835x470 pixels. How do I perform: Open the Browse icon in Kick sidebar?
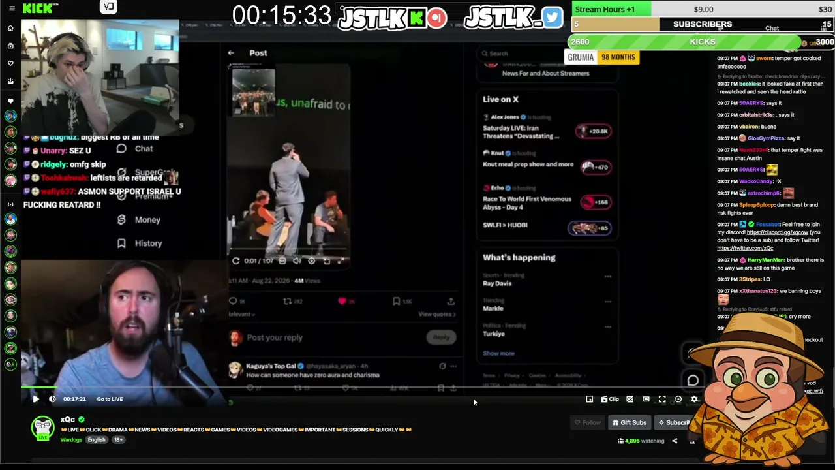pyautogui.click(x=10, y=46)
